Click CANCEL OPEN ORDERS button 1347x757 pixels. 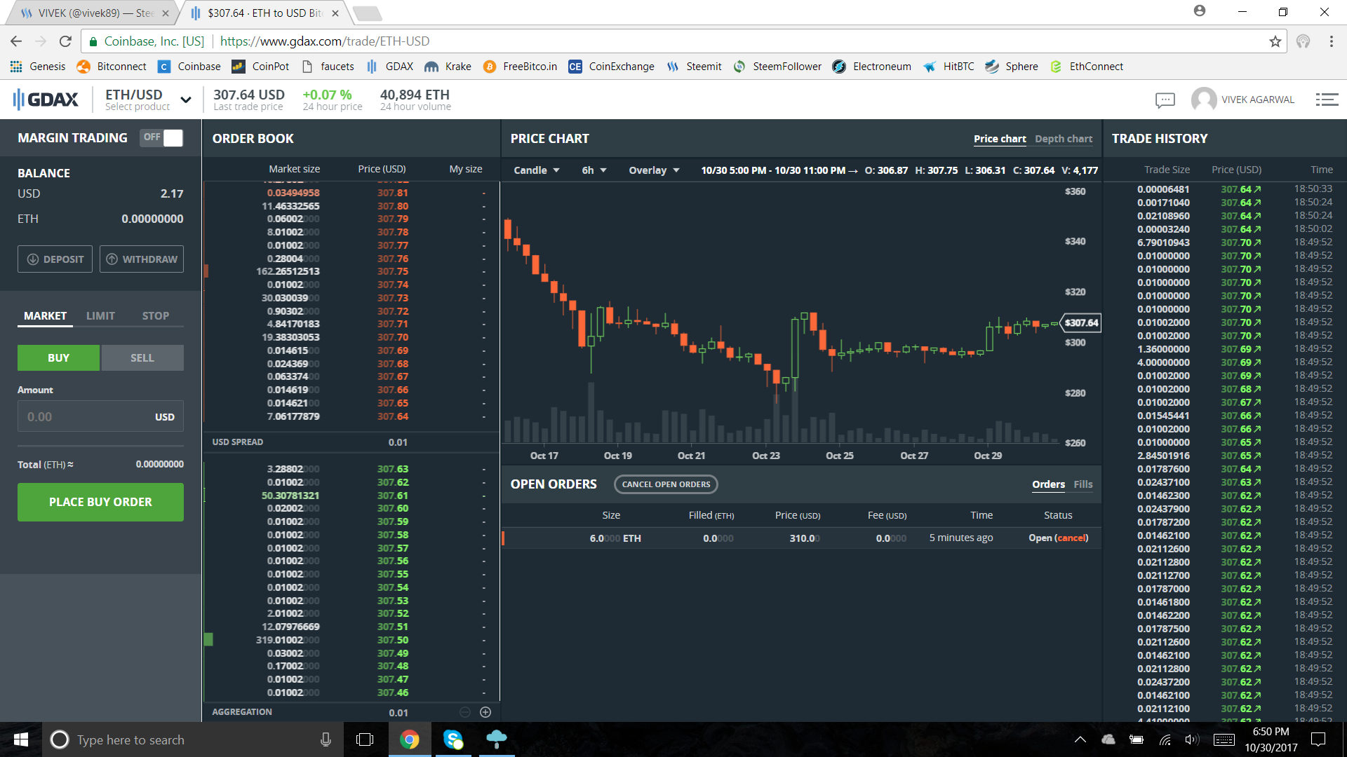tap(666, 484)
